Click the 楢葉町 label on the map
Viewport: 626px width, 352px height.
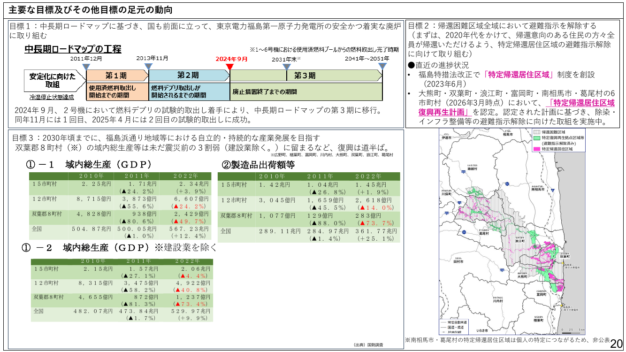click(x=539, y=321)
